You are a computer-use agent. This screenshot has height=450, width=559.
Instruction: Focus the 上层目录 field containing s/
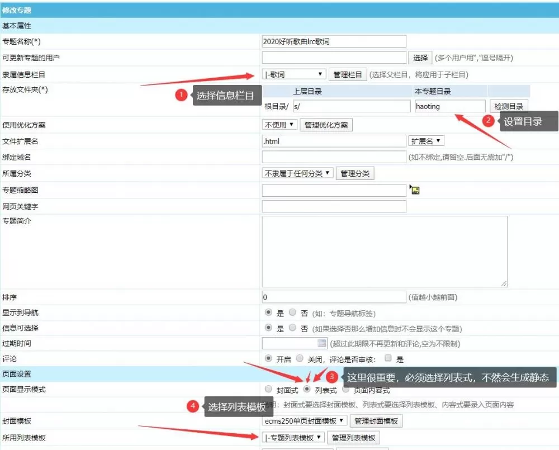click(352, 106)
